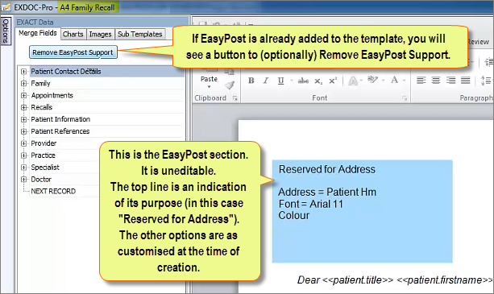Apply strikethrough formatting

(x=303, y=81)
